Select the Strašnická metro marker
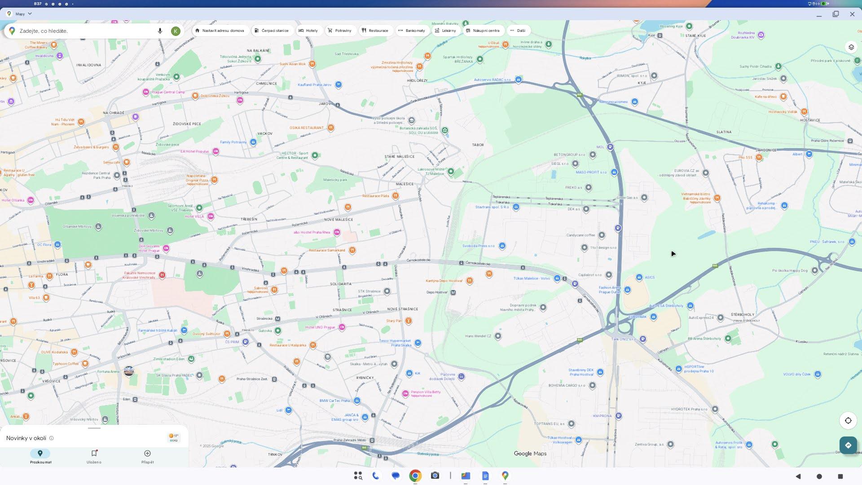 click(x=277, y=319)
